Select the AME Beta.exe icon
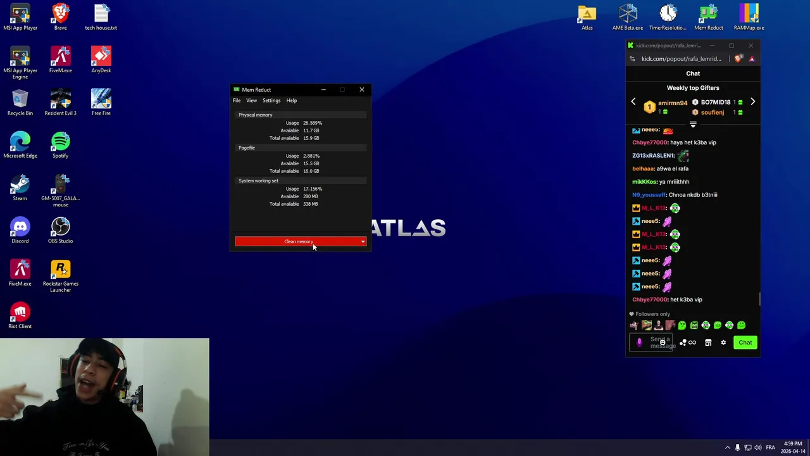 click(x=628, y=17)
